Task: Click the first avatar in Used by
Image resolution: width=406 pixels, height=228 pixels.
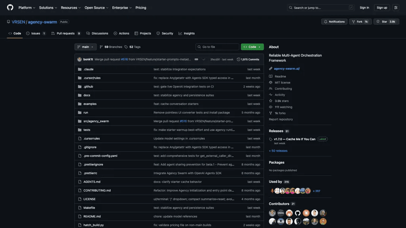Action: point(272,191)
